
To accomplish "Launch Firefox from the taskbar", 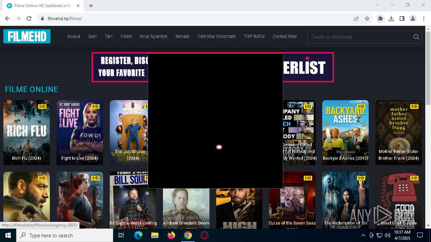I will [171, 235].
